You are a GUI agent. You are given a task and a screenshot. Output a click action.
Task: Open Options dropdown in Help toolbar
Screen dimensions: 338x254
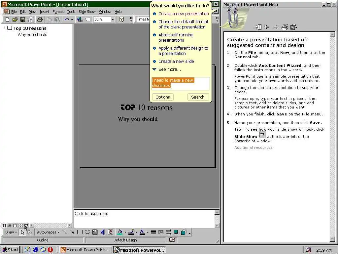[294, 27]
